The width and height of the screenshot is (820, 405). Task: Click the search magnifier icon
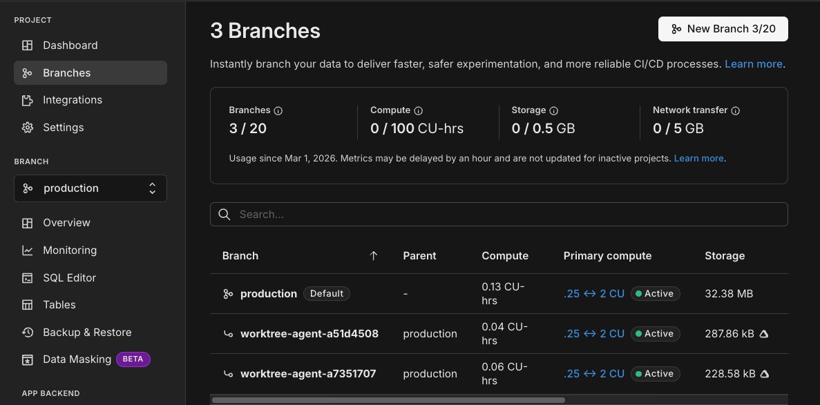225,215
